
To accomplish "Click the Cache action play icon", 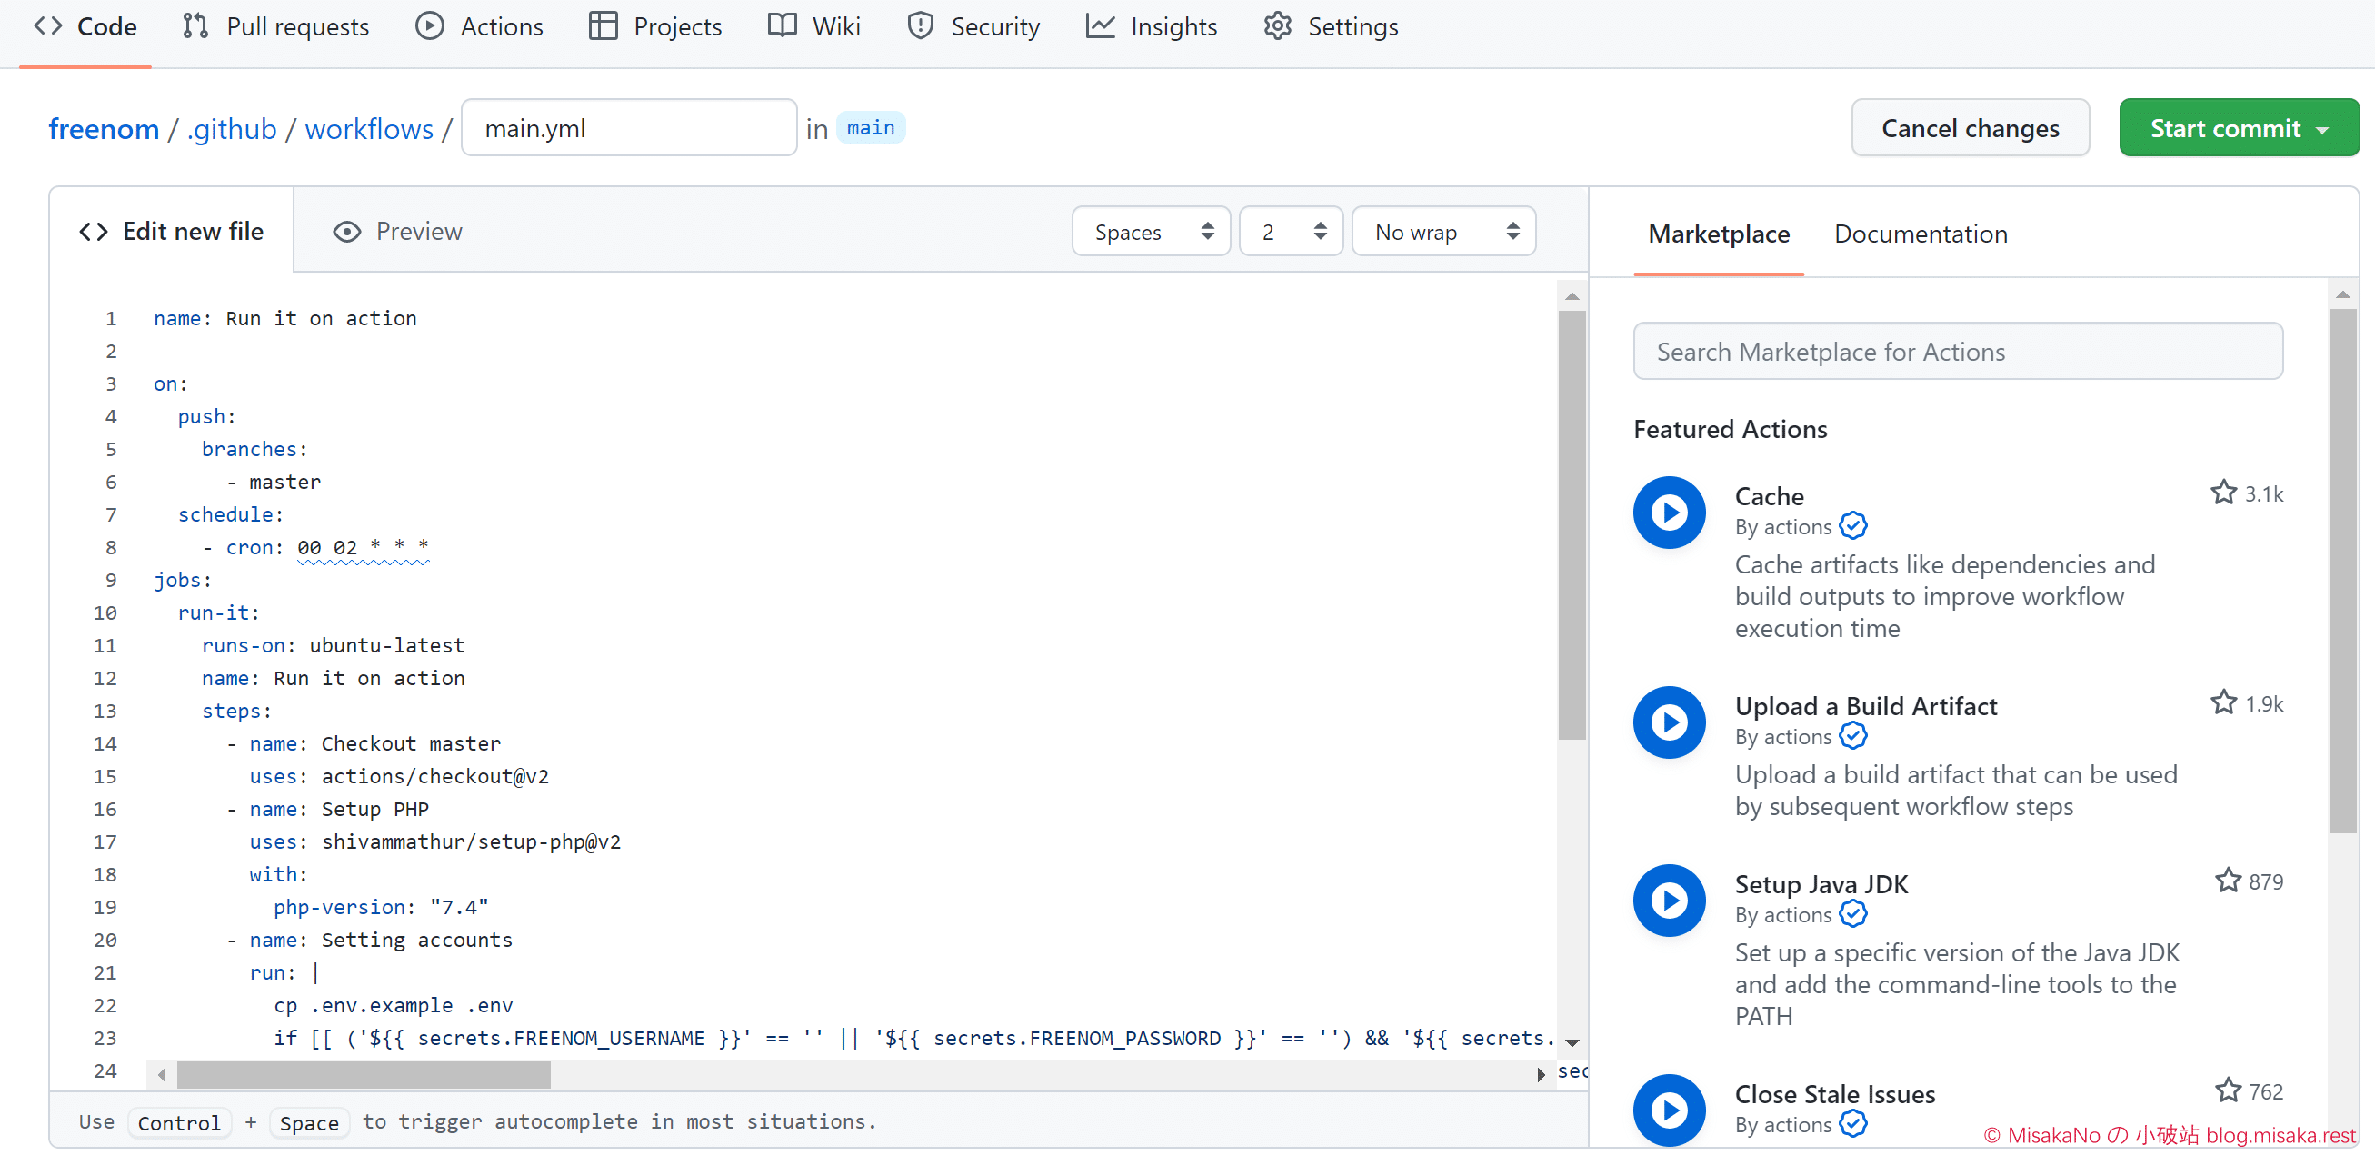I will click(x=1668, y=512).
